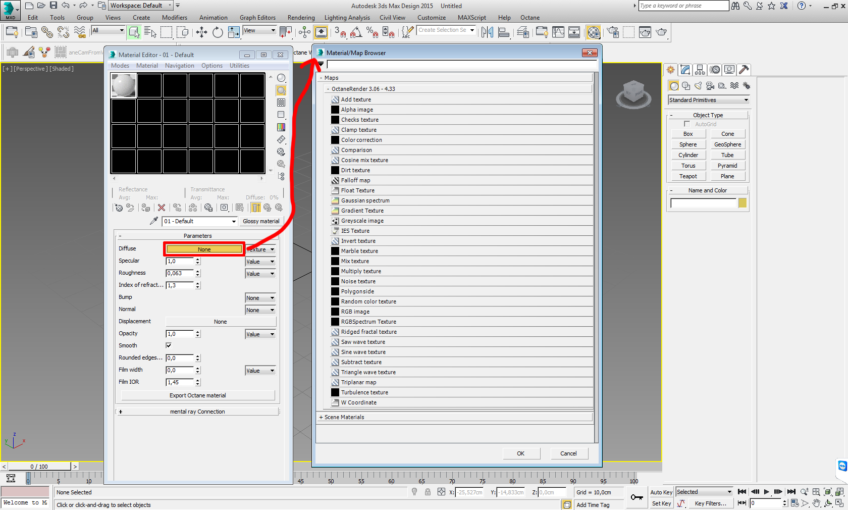Click Reset Map/Material red X icon
This screenshot has height=510, width=848.
pyautogui.click(x=162, y=208)
